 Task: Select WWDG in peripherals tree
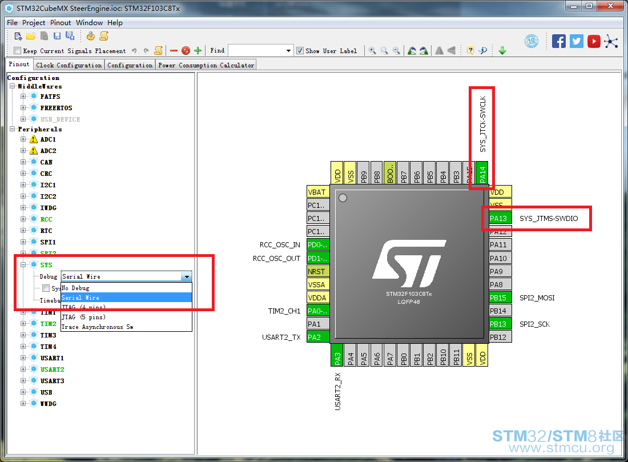pyautogui.click(x=48, y=404)
